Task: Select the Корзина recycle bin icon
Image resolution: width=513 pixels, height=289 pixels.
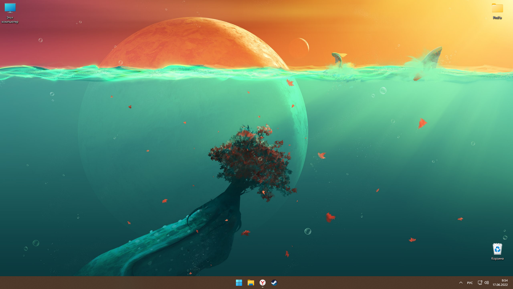Action: coord(497,249)
